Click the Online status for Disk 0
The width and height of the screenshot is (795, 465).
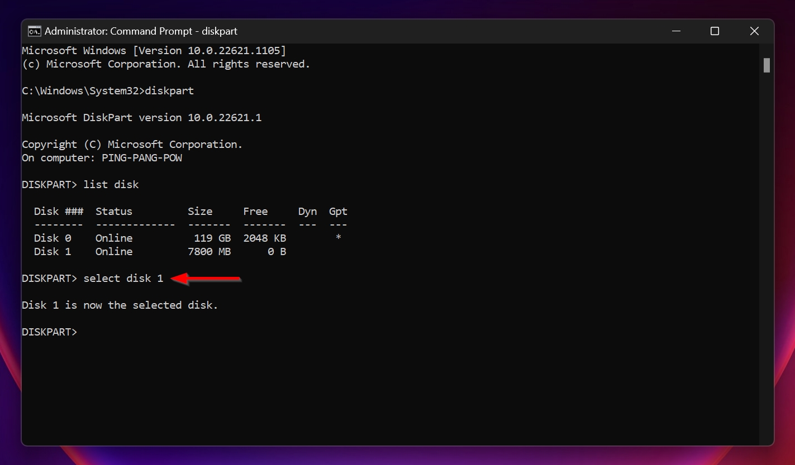[x=114, y=238]
